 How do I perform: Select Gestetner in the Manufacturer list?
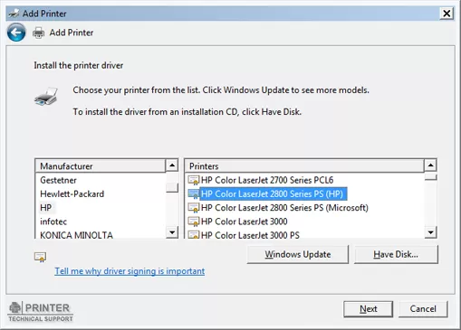tap(58, 180)
